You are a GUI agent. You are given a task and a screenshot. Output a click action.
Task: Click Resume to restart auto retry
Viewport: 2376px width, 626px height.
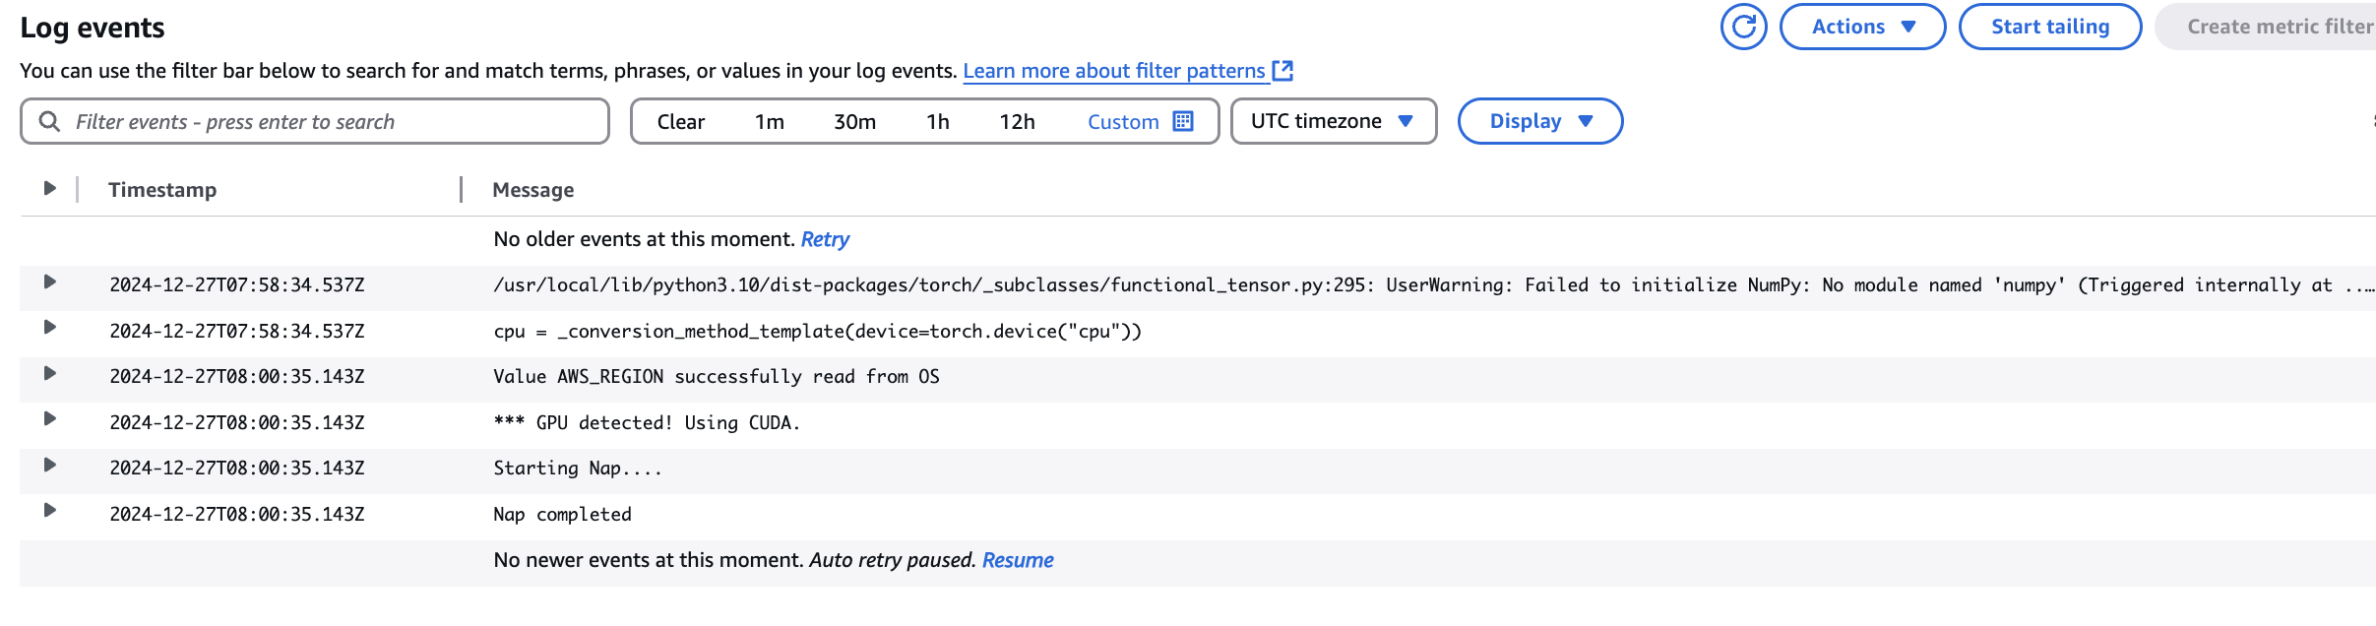click(x=1018, y=560)
